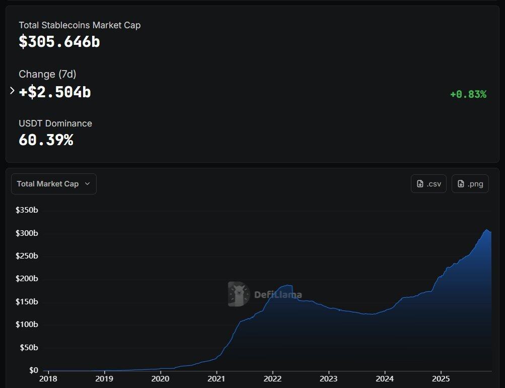The width and height of the screenshot is (505, 388).
Task: Click the 2020 label on the x-axis
Action: [160, 378]
